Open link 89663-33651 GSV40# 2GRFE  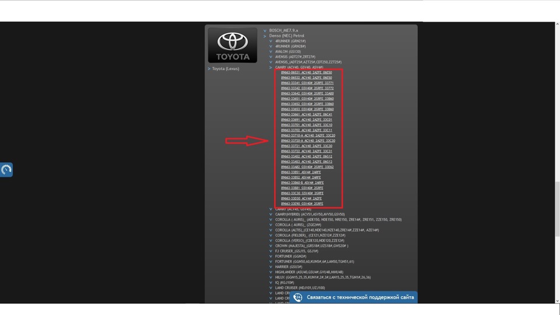pos(307,99)
